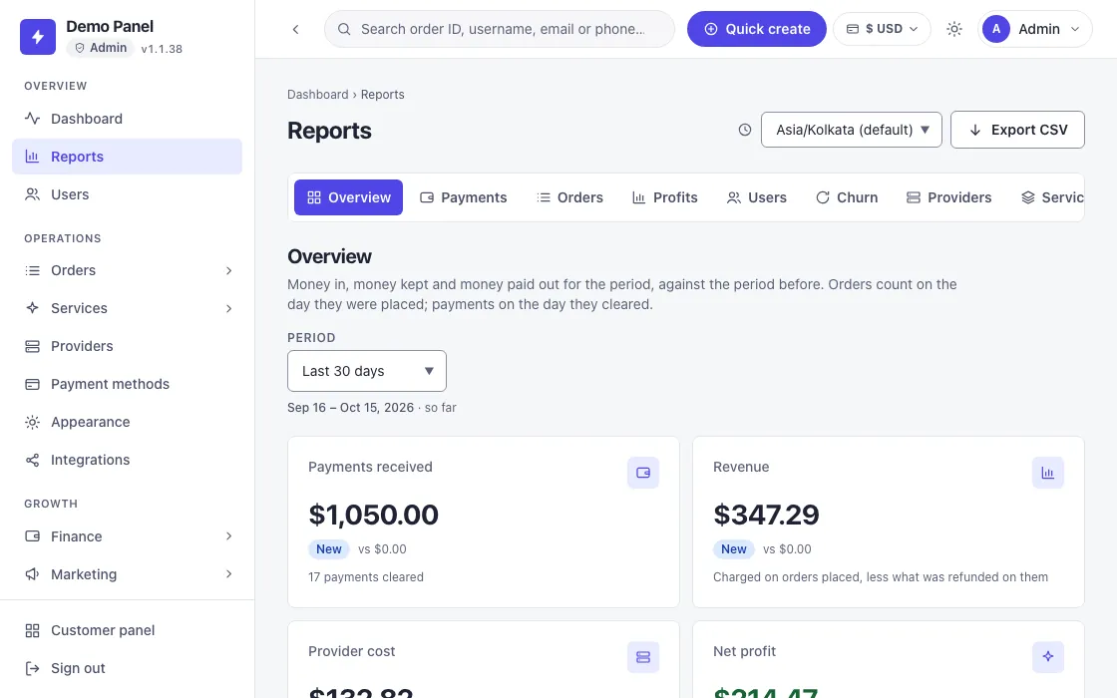Switch to the Users tab
Screen dimensions: 1117x698
pos(757,197)
